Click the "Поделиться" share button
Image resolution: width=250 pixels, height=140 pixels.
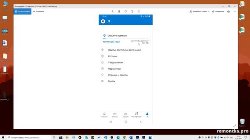[x=218, y=11]
